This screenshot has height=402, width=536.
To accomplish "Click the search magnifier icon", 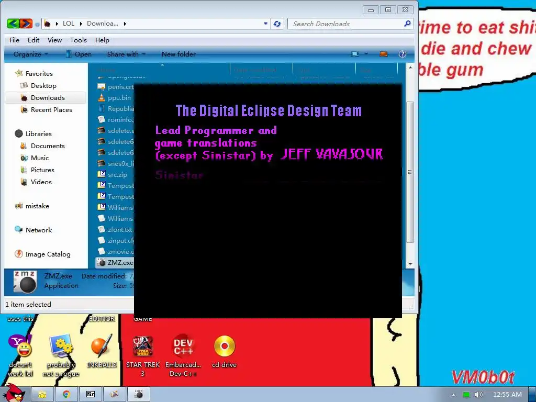I will pyautogui.click(x=407, y=24).
